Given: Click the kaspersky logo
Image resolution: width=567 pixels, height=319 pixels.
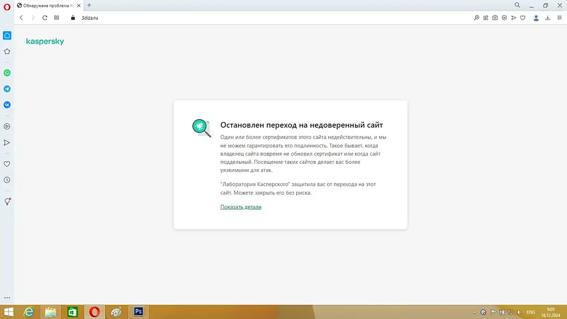Looking at the screenshot, I should tap(45, 41).
